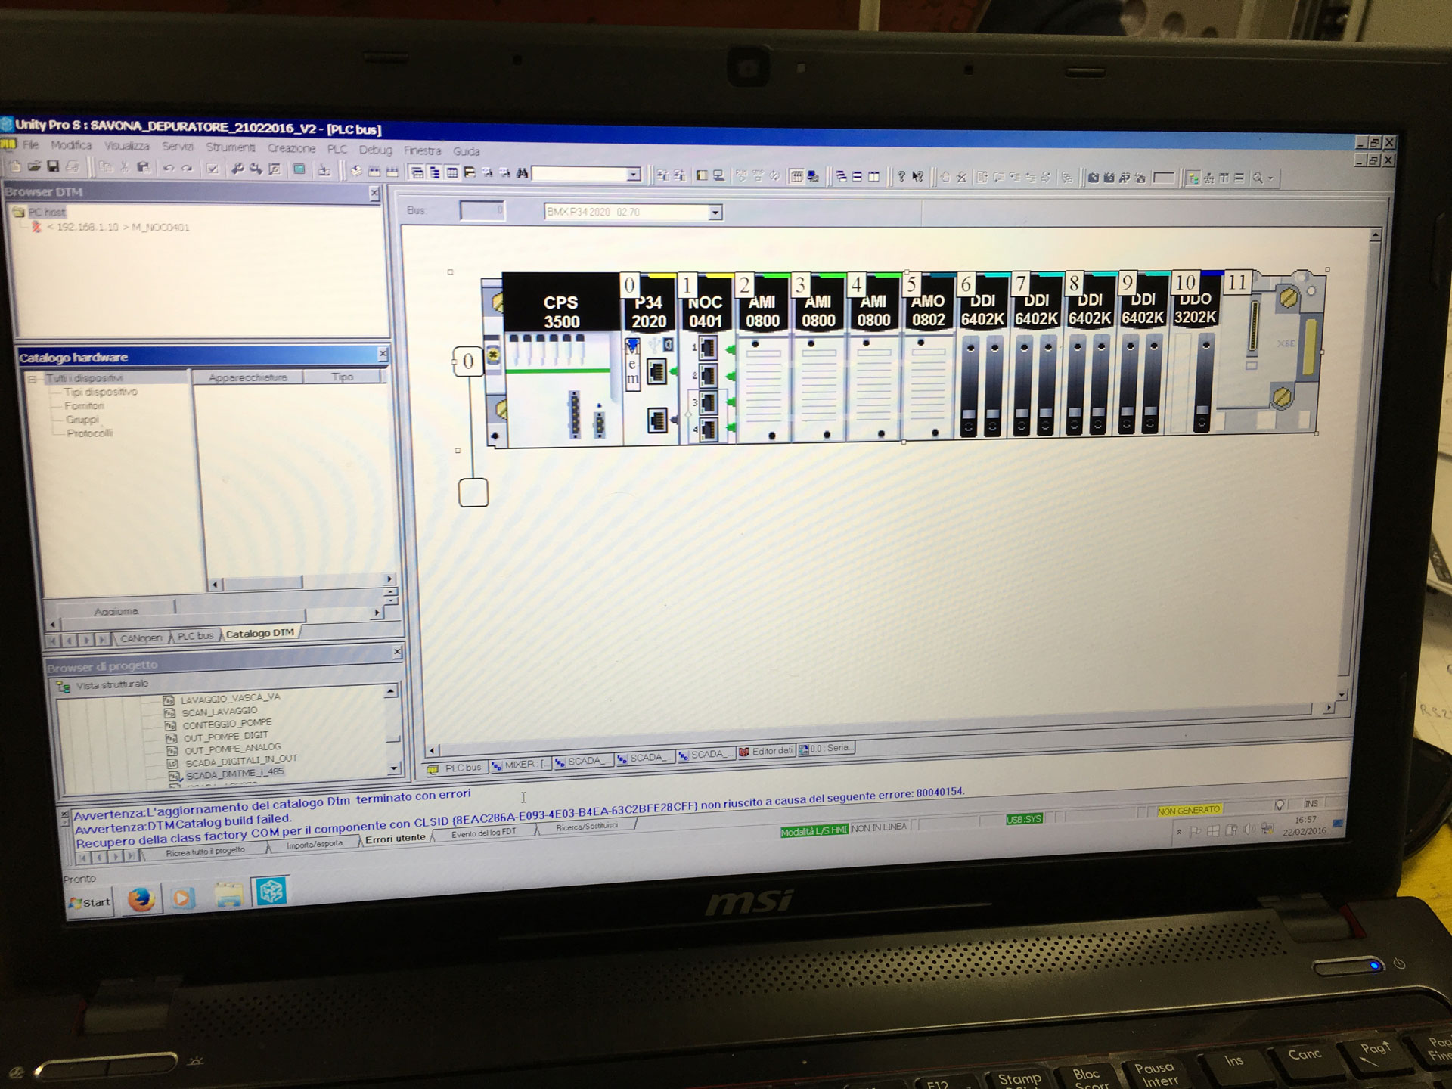Open the Visualizza menu

(127, 146)
